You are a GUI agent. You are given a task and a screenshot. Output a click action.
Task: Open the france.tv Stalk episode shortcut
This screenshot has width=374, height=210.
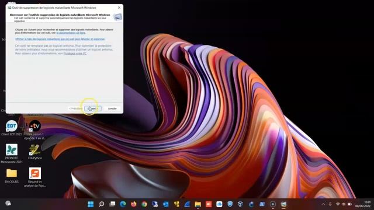(x=35, y=130)
